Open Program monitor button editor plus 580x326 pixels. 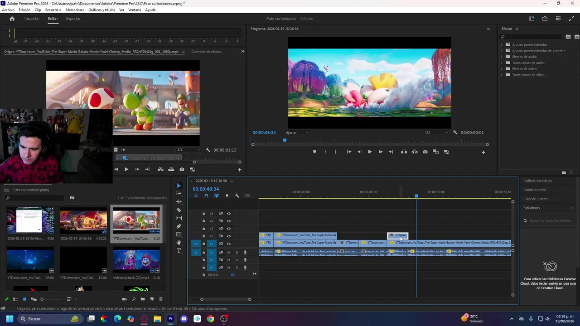pyautogui.click(x=483, y=152)
